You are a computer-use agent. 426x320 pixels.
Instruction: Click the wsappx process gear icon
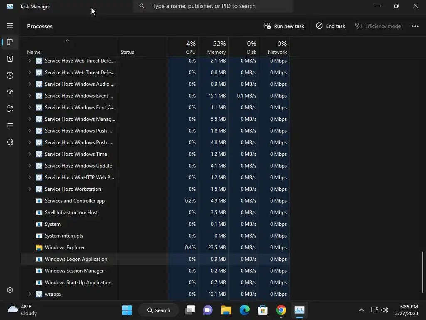[x=39, y=294]
